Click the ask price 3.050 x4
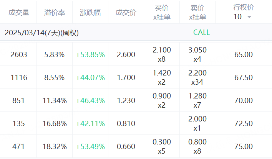 point(197,54)
